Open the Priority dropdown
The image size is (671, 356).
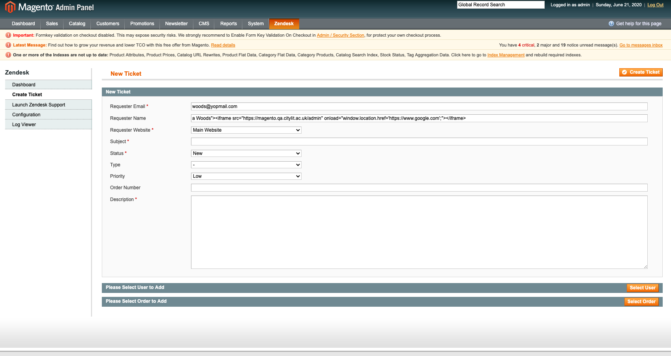click(x=246, y=176)
